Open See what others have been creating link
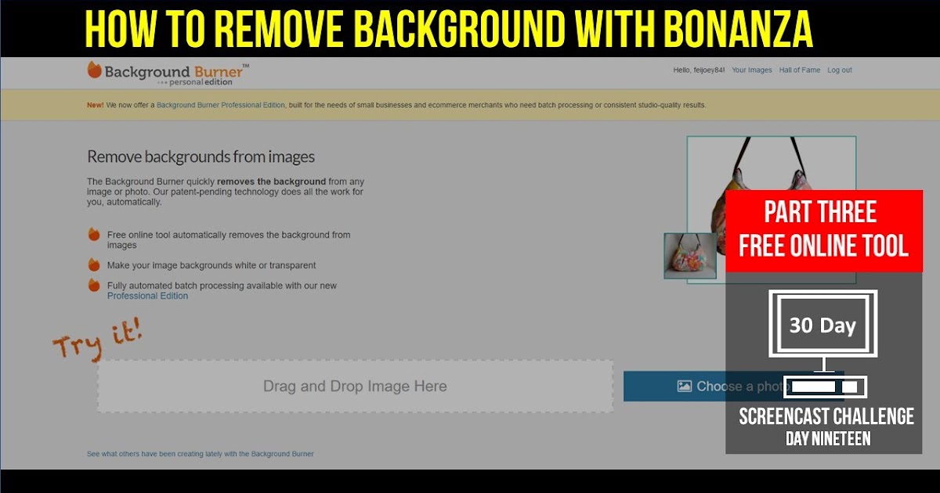 click(x=201, y=454)
